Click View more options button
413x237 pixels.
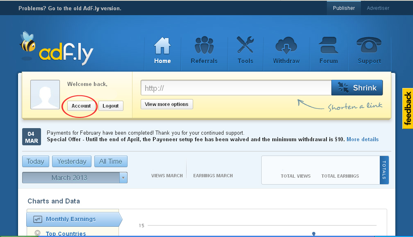167,104
